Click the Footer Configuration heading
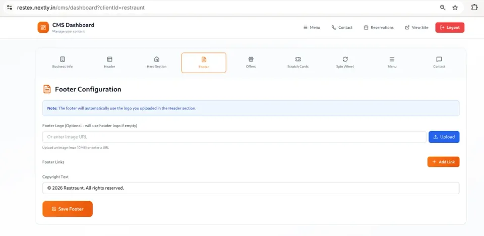The image size is (484, 236). point(88,89)
